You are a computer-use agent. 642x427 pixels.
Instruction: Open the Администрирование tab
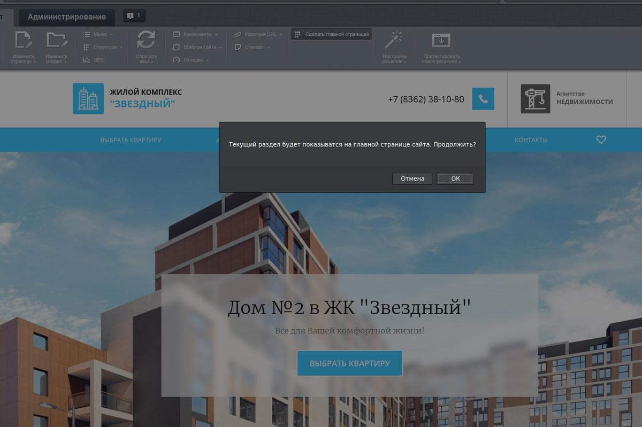pyautogui.click(x=67, y=17)
